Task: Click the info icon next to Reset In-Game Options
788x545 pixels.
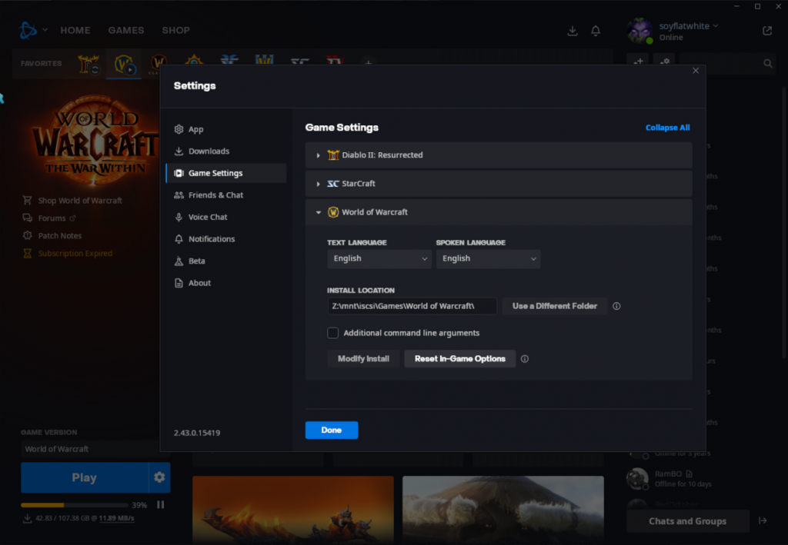Action: pyautogui.click(x=525, y=359)
